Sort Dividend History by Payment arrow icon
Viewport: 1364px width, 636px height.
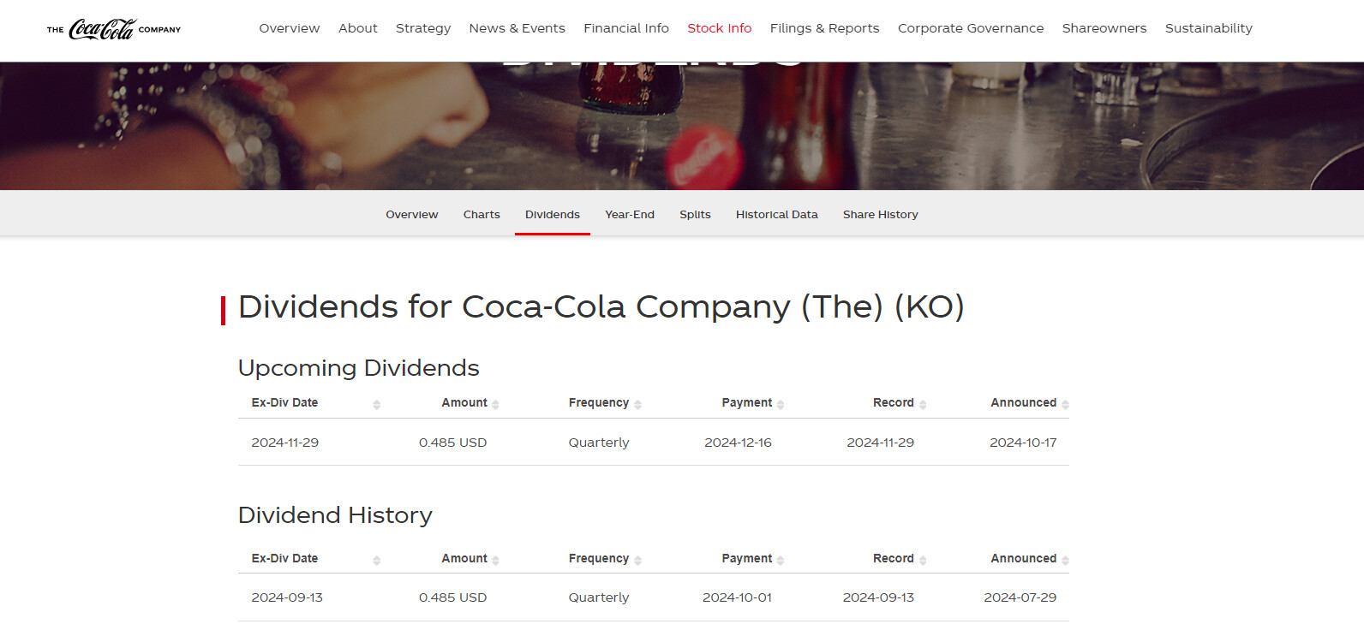(781, 560)
